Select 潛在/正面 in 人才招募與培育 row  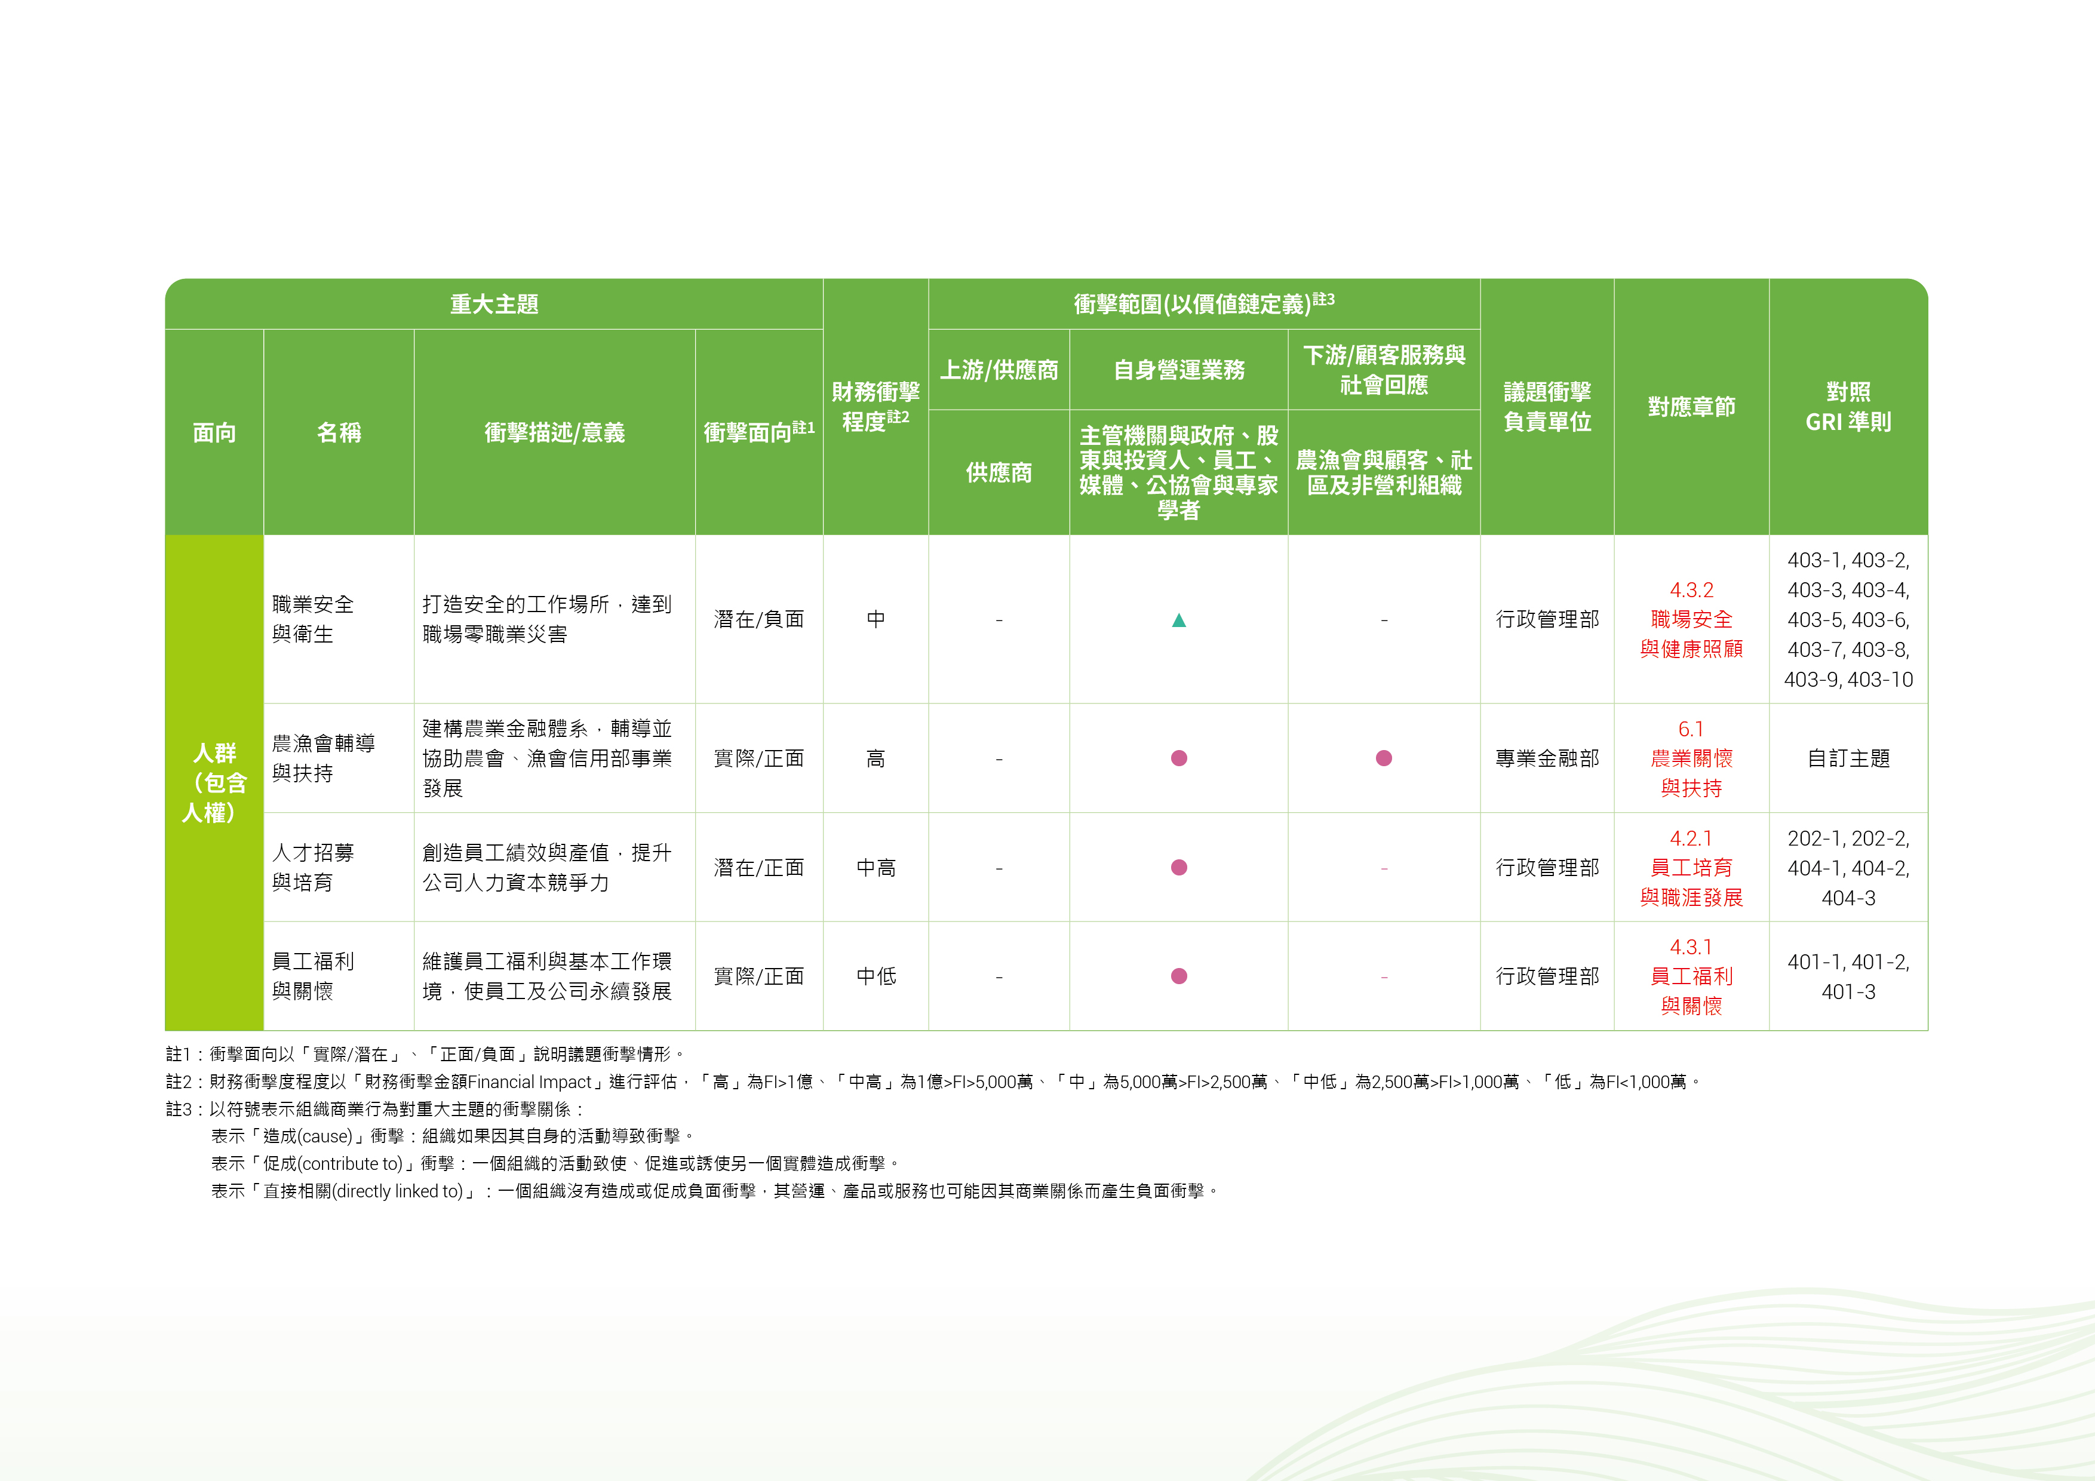758,868
